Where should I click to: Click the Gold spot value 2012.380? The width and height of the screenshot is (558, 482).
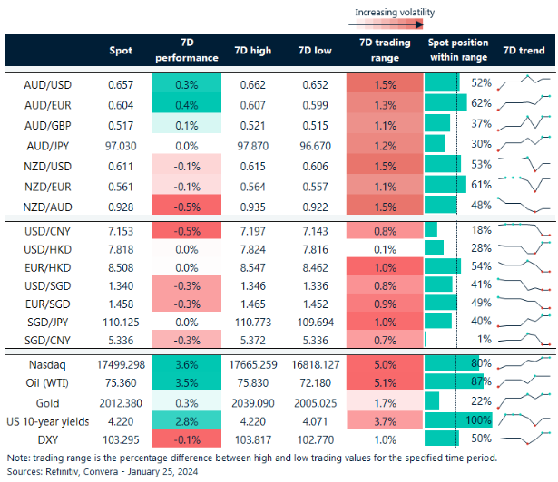click(118, 401)
